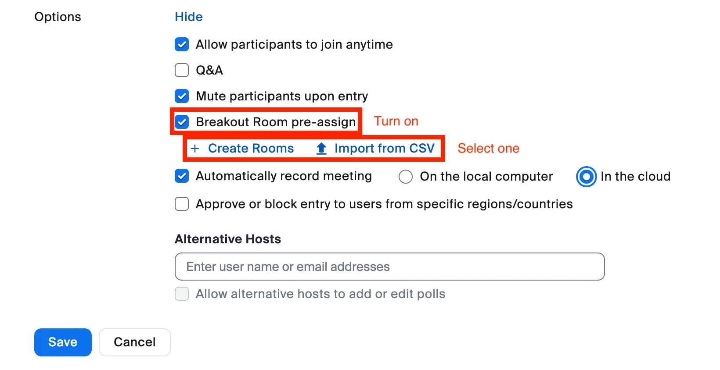This screenshot has width=720, height=370.
Task: Tick Allow alternative hosts to edit polls checkbox
Action: 182,294
